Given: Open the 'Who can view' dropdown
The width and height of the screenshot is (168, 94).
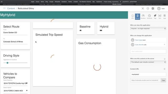Looking at the screenshot, I should pos(148,28).
